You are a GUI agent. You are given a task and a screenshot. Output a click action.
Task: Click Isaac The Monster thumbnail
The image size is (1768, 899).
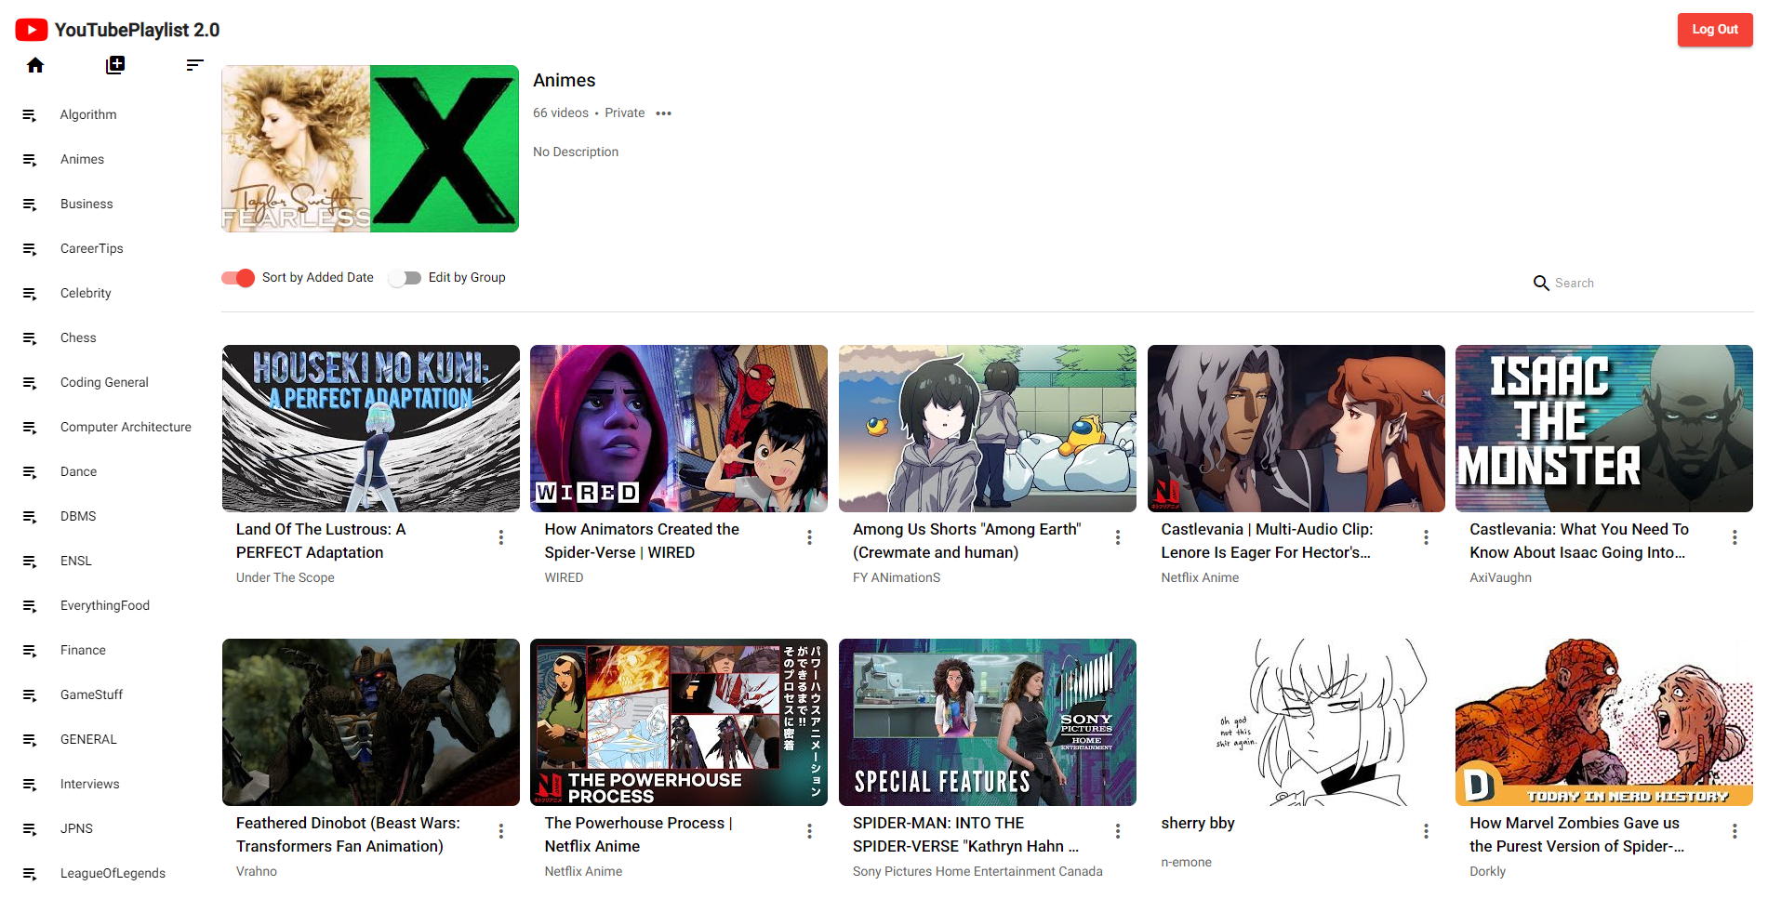coord(1604,429)
